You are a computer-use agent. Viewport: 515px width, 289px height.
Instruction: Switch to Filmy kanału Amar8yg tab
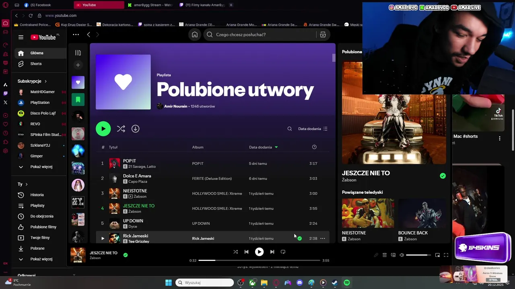coord(202,5)
